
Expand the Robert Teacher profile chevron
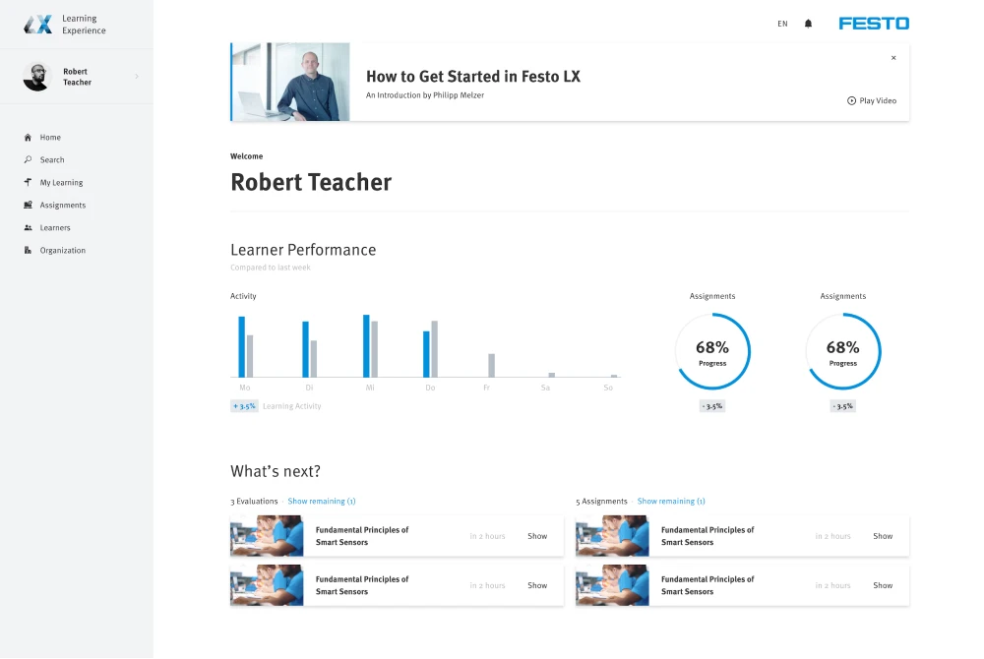pyautogui.click(x=137, y=77)
